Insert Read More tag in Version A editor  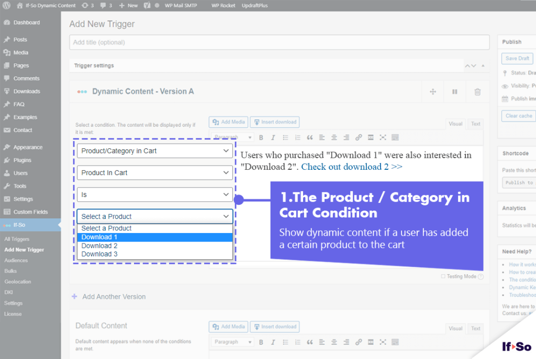point(371,137)
